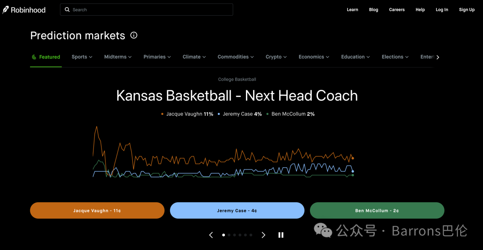The image size is (483, 250).
Task: Go to the previous carousel slide
Action: click(211, 235)
